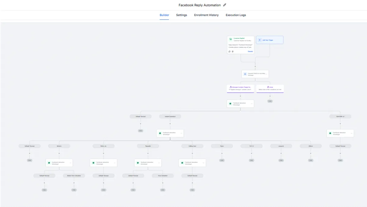Click Messenger icon on Instant Quotation's node
Viewport: 367px width, 207px height.
160,133
